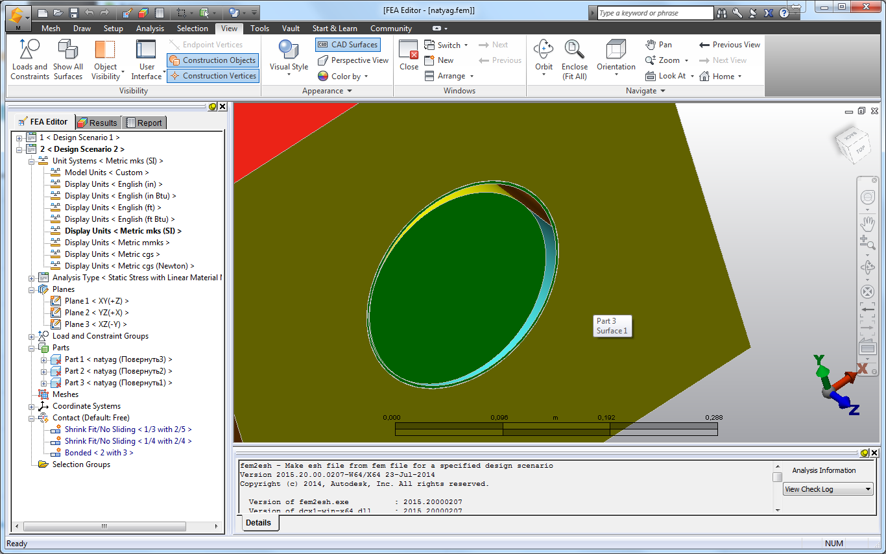Toggle Construction Objects visibility

tap(213, 60)
